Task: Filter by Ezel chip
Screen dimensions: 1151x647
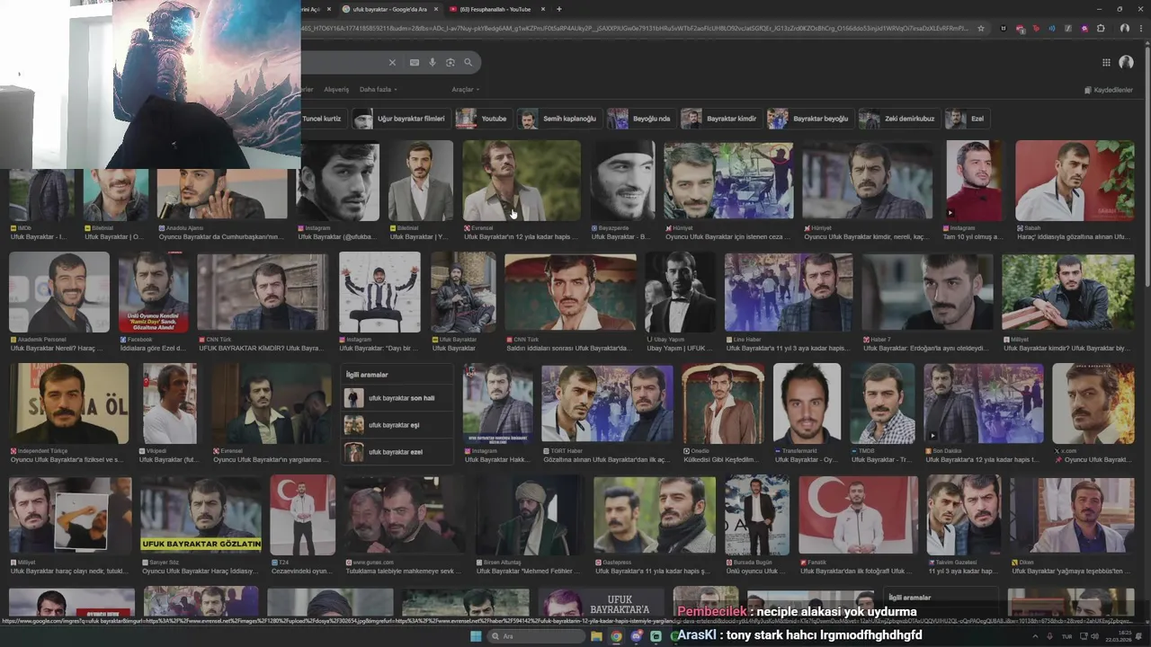Action: tap(967, 119)
